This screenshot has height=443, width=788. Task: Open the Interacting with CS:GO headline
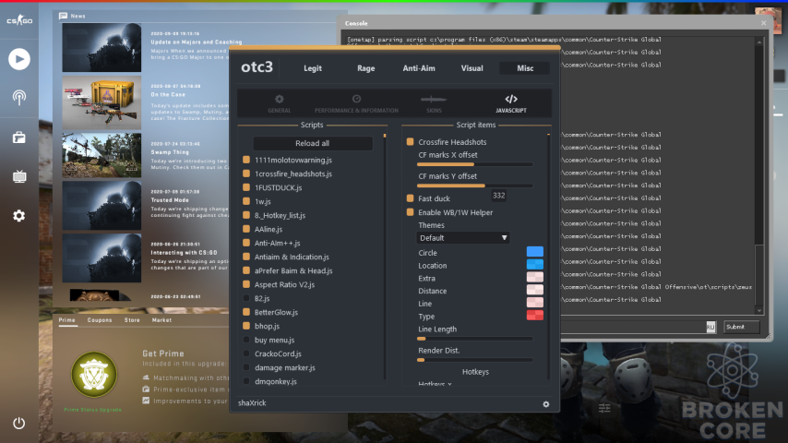point(184,253)
